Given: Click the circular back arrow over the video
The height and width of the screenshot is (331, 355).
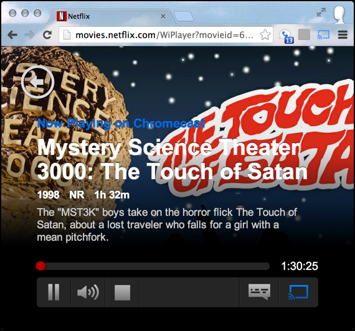Looking at the screenshot, I should click(x=38, y=82).
